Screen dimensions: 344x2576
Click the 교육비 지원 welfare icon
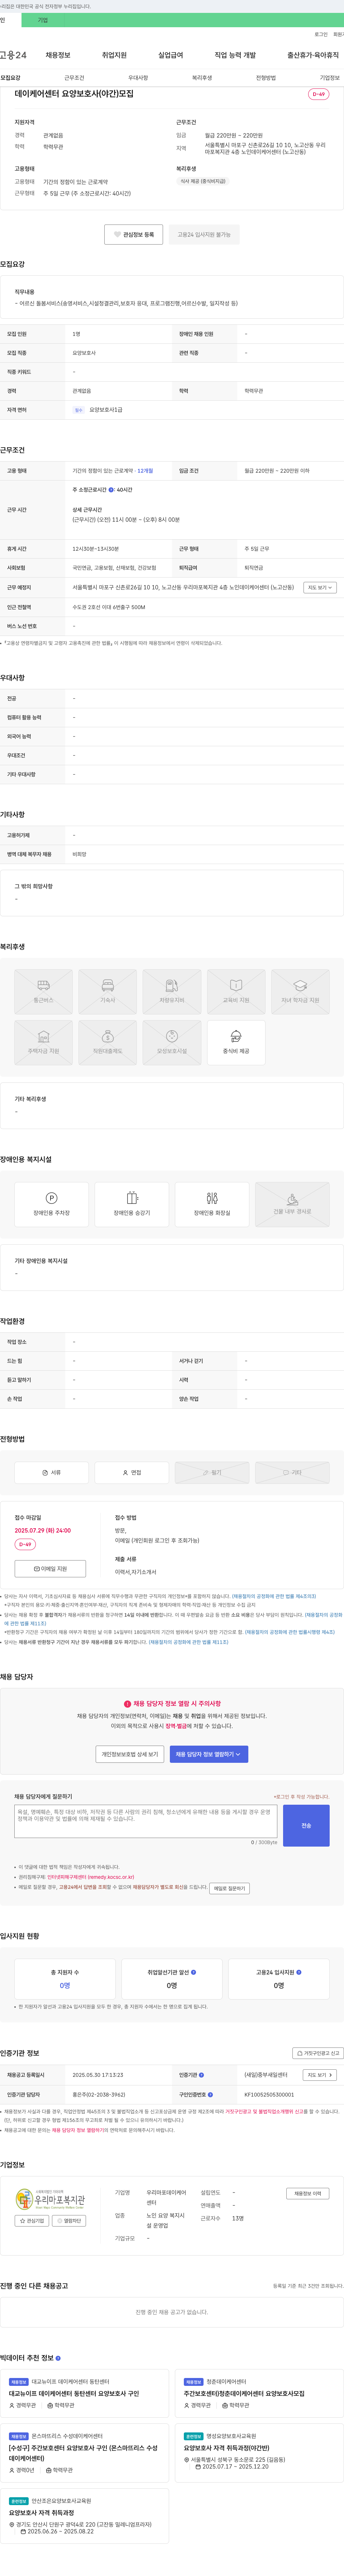tap(236, 991)
